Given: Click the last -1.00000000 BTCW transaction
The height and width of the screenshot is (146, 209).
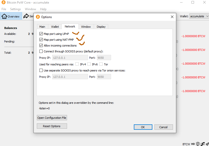Looking at the screenshot, I should click(193, 91).
